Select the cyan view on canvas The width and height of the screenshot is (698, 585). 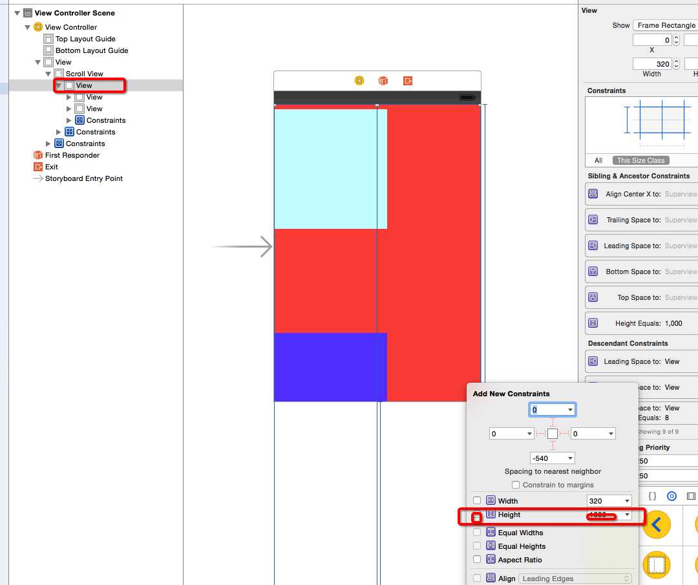330,169
